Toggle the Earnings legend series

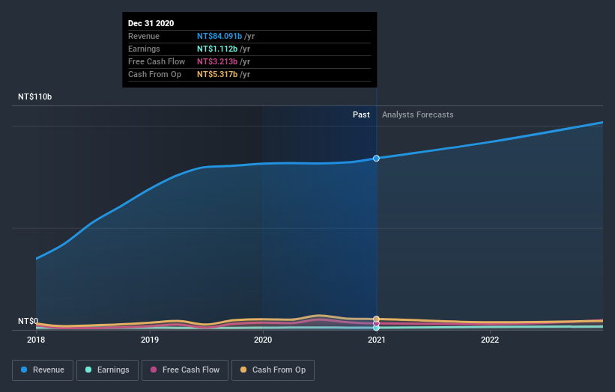(x=107, y=370)
